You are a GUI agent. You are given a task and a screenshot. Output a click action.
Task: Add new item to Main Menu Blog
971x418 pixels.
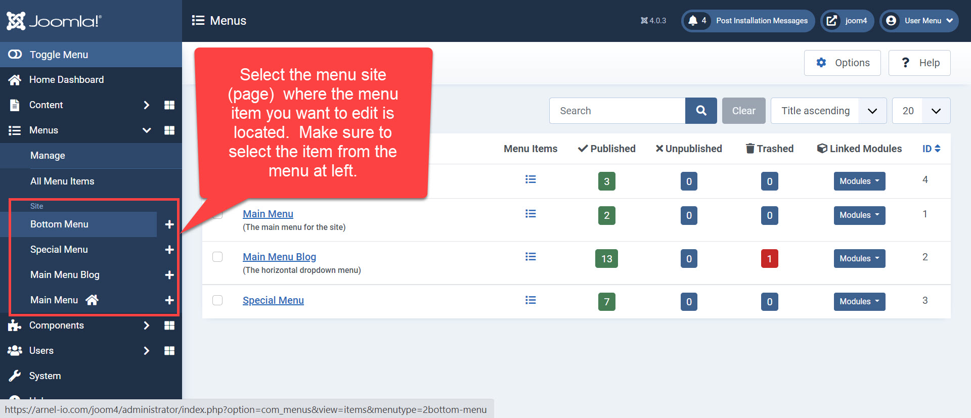(x=169, y=275)
